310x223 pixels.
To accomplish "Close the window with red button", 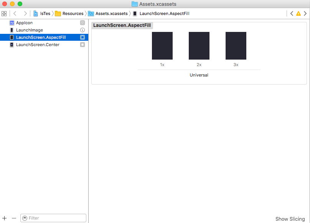I will point(5,4).
